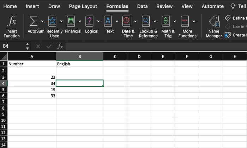Viewport: 247px width, 148px height.
Task: Select cell A3 containing 22
Action: (x=32, y=77)
